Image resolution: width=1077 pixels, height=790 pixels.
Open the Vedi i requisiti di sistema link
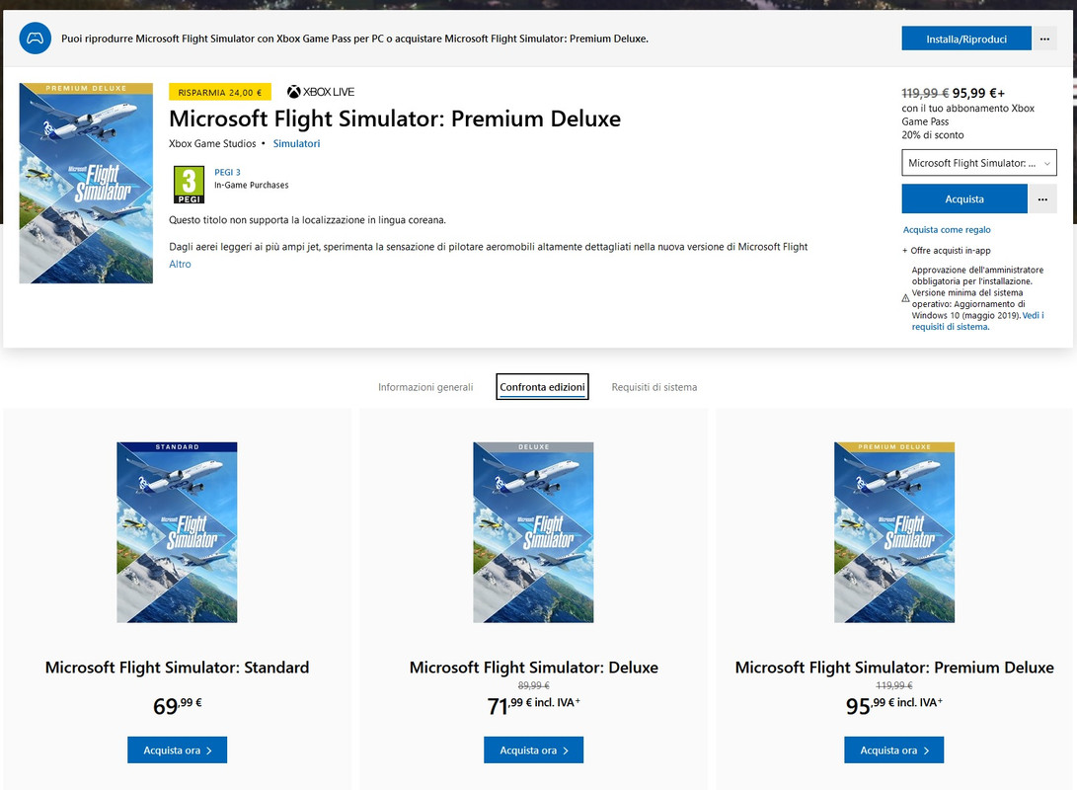pos(977,321)
